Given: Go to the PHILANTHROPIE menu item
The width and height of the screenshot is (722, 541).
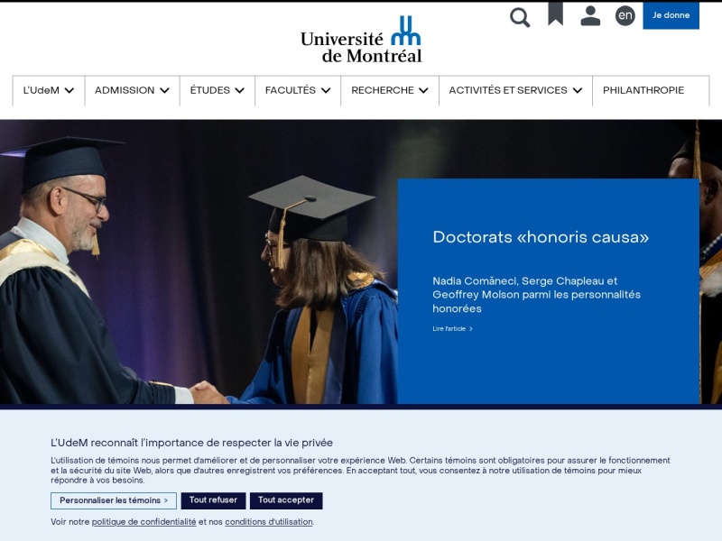Looking at the screenshot, I should point(643,91).
